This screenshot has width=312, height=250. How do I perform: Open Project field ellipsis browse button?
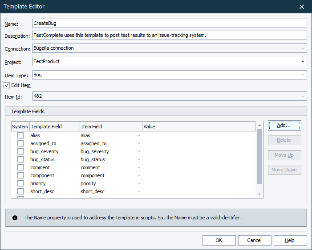[x=302, y=62]
